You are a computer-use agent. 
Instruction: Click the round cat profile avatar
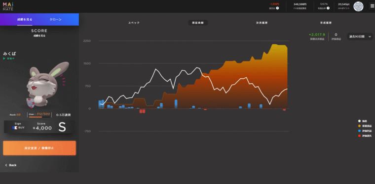point(358,6)
